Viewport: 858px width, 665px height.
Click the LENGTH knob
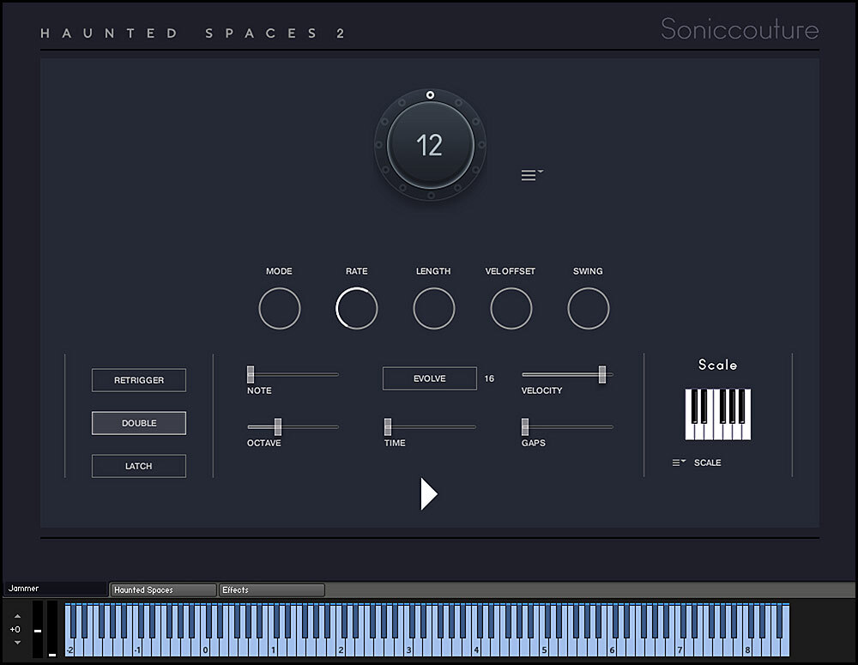[434, 309]
